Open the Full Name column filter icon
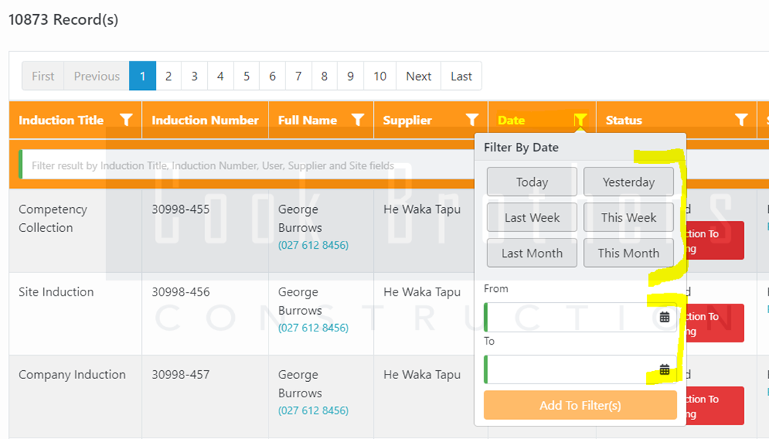 358,120
